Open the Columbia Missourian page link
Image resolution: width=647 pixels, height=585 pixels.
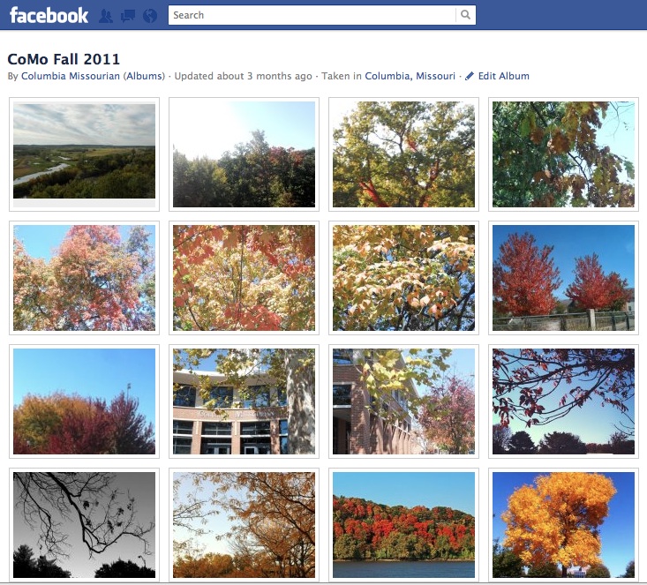[71, 76]
